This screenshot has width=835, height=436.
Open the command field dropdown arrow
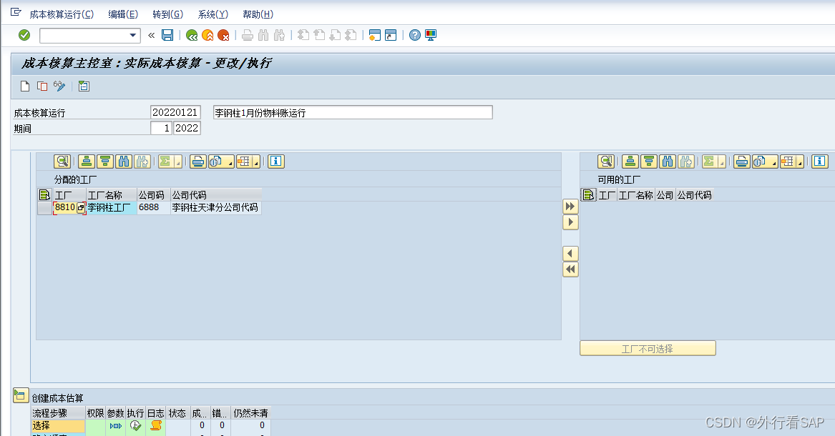click(x=133, y=36)
